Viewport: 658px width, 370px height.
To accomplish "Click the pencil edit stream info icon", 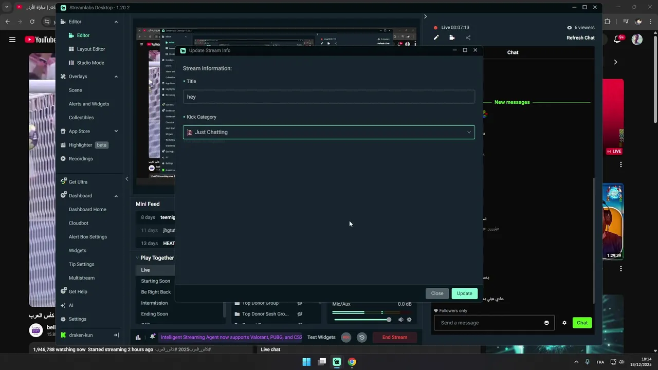I will click(436, 38).
